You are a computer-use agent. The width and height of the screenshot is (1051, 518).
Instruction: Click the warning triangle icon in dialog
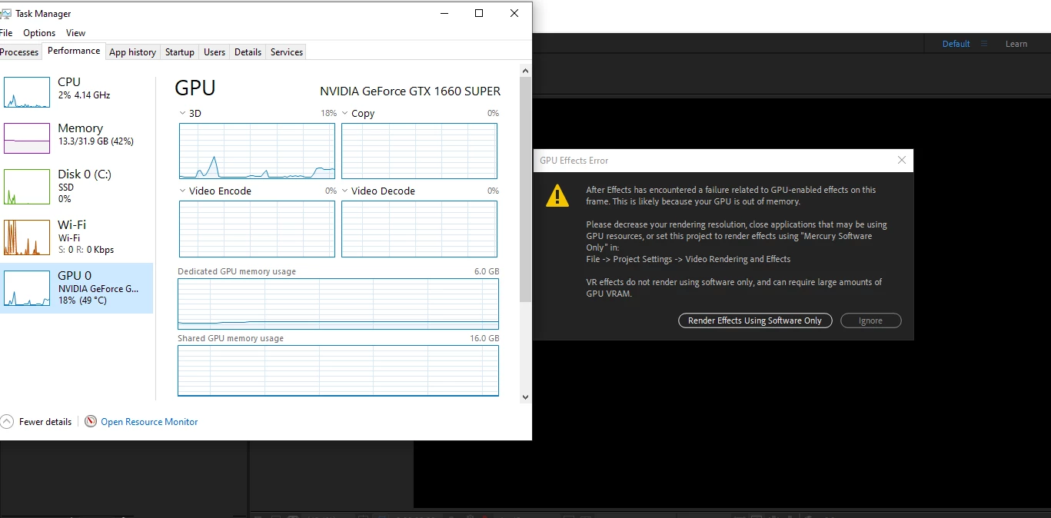557,195
